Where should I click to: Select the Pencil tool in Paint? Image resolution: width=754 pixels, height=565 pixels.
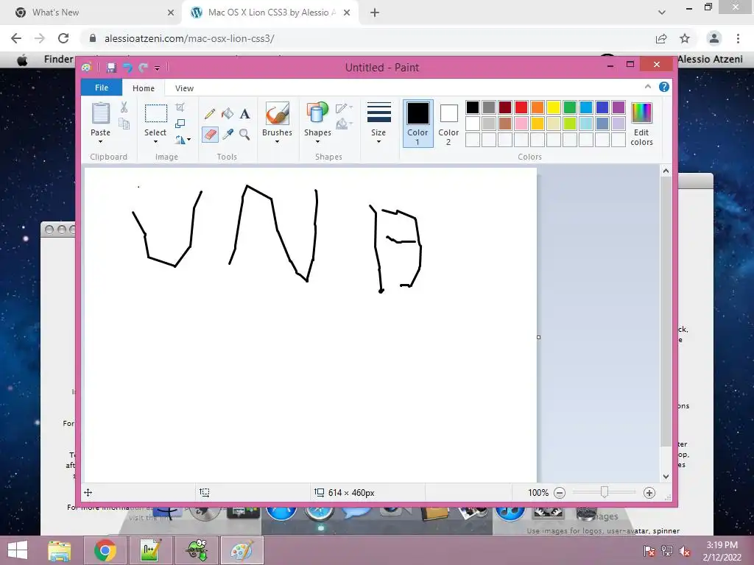point(210,114)
